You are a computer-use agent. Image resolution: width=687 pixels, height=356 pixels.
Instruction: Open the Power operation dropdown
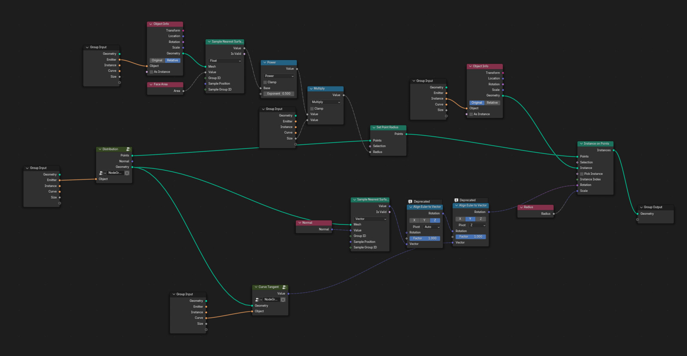[279, 76]
